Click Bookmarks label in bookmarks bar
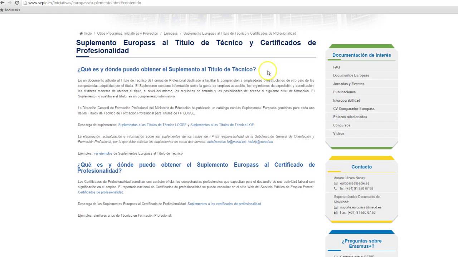 pos(12,10)
